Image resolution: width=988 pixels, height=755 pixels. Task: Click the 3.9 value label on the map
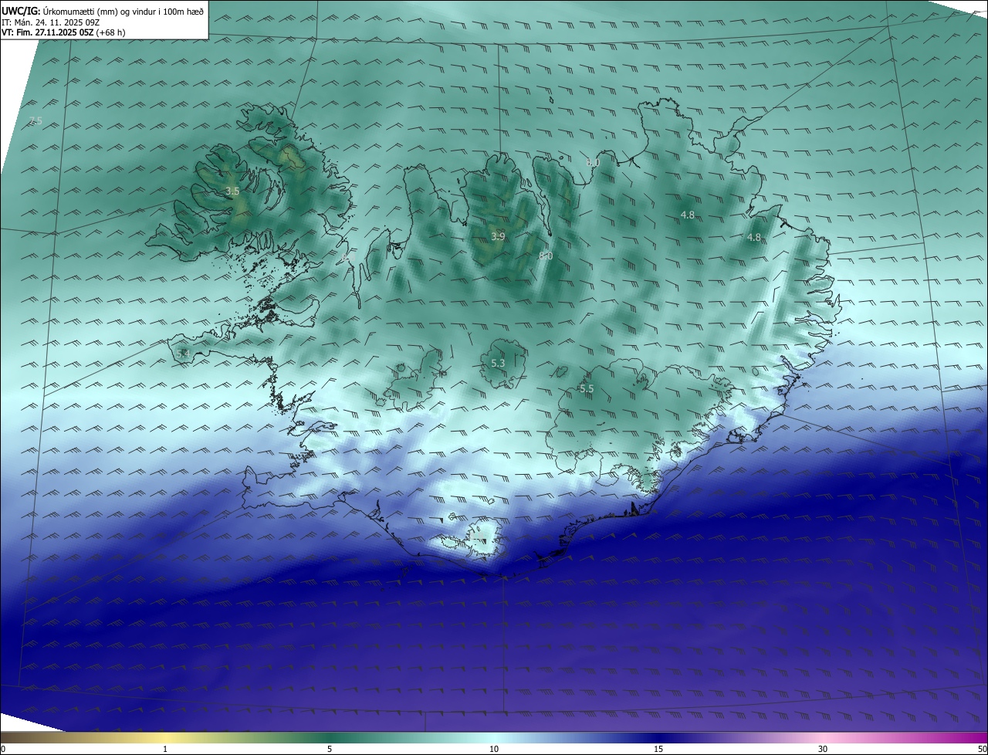coord(498,237)
